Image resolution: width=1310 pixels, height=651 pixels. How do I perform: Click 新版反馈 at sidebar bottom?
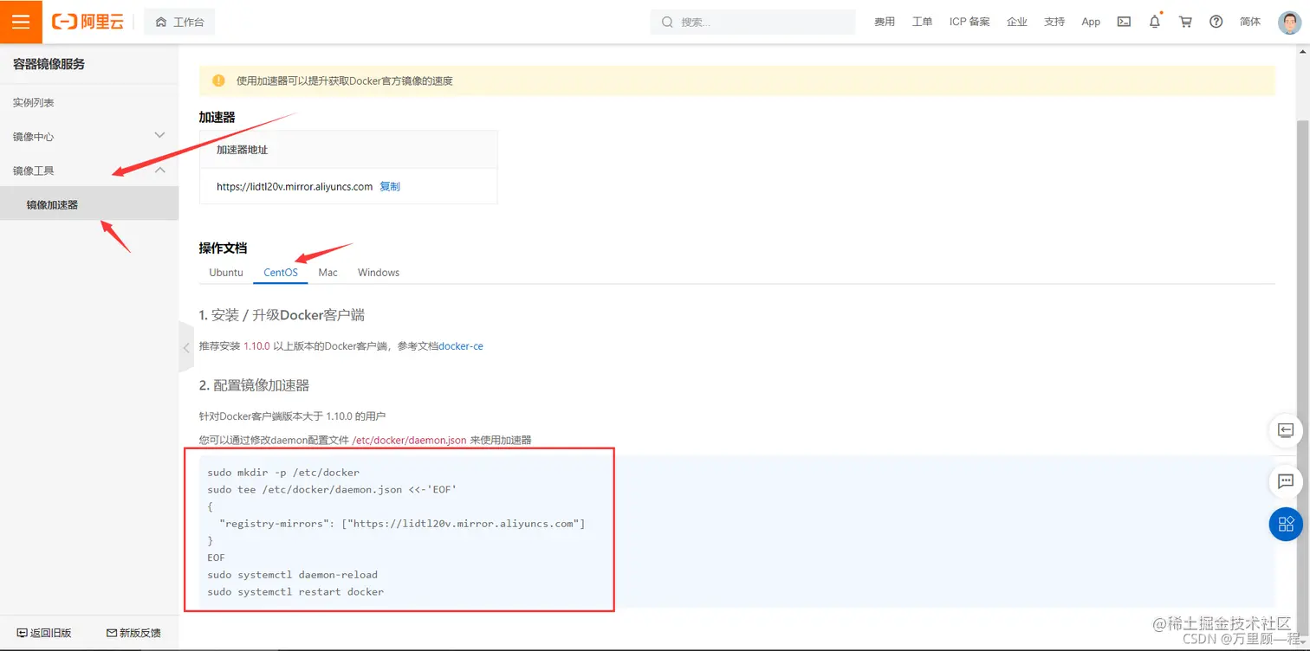coord(133,633)
